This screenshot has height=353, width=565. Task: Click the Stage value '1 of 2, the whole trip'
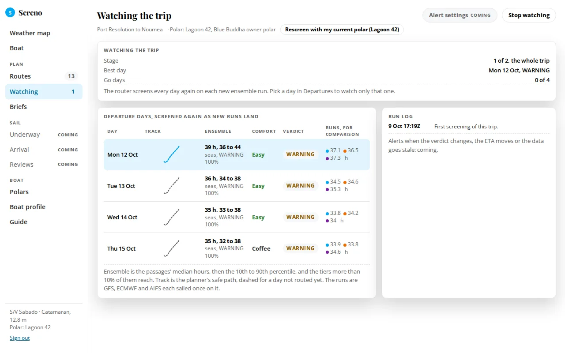[x=522, y=60]
